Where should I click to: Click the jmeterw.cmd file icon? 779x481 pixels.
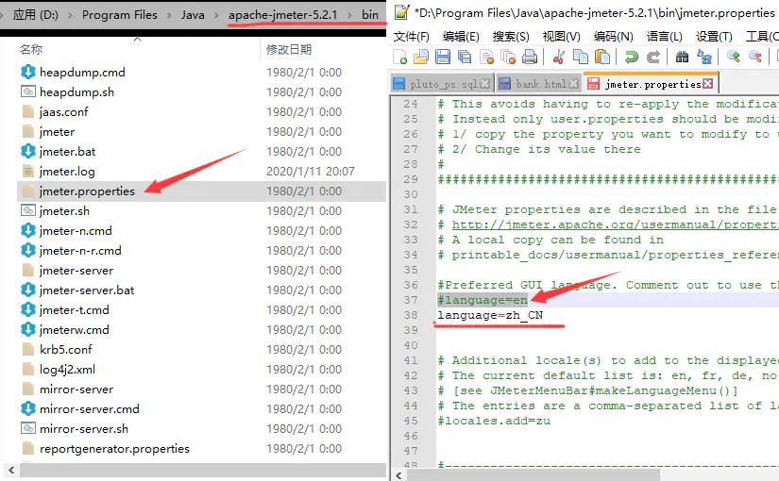pyautogui.click(x=27, y=329)
